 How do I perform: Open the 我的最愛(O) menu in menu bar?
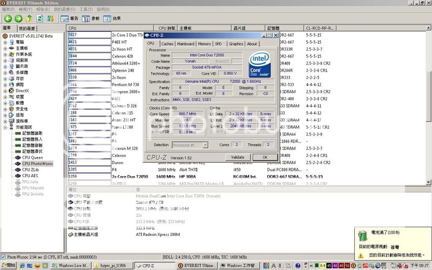[x=65, y=9]
